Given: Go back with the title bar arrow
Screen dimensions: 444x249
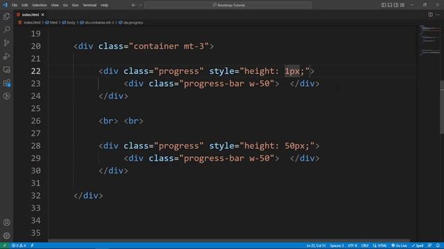Looking at the screenshot, I should tap(133, 5).
